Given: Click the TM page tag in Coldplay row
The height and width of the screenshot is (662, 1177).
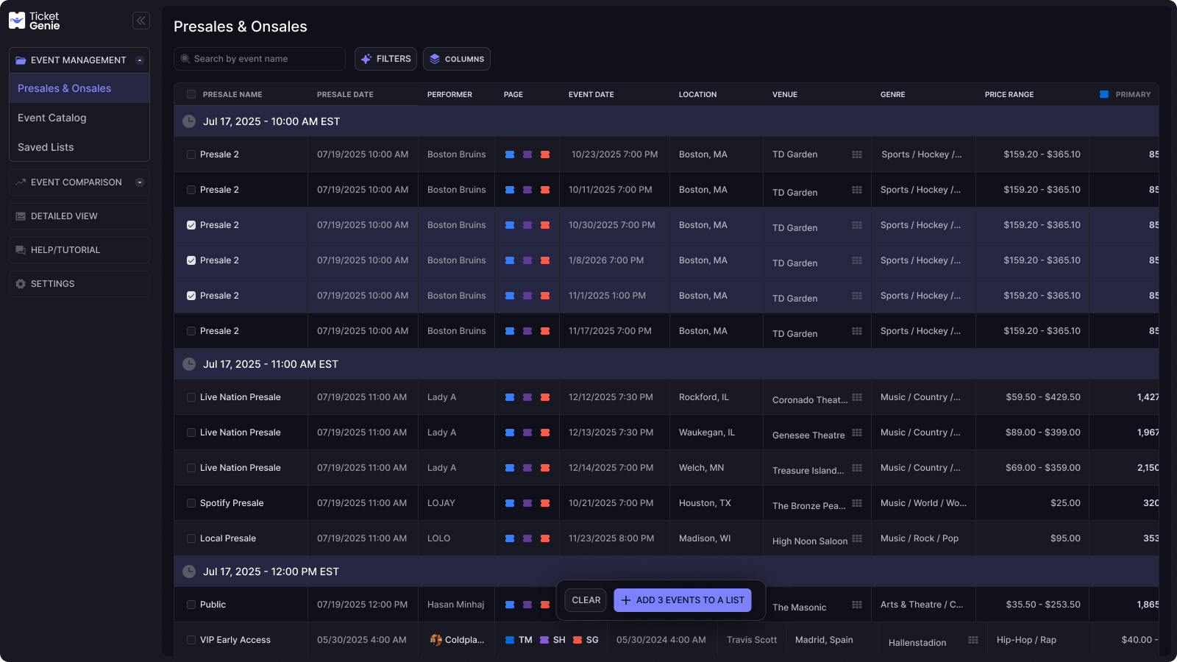Looking at the screenshot, I should [519, 640].
